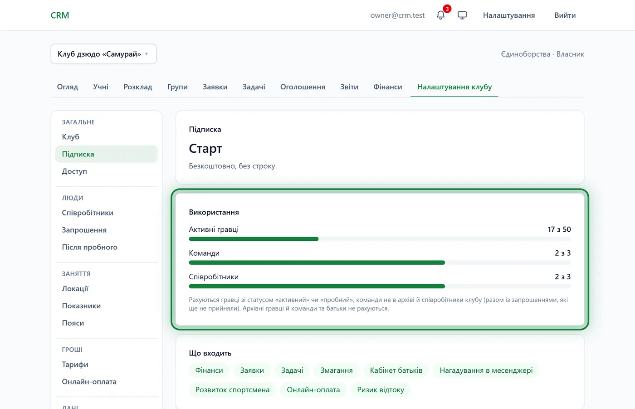
Task: Open the Фінанси tab
Action: coord(388,87)
